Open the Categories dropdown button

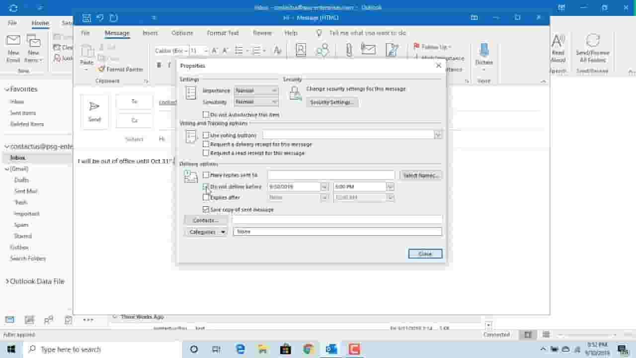[206, 232]
